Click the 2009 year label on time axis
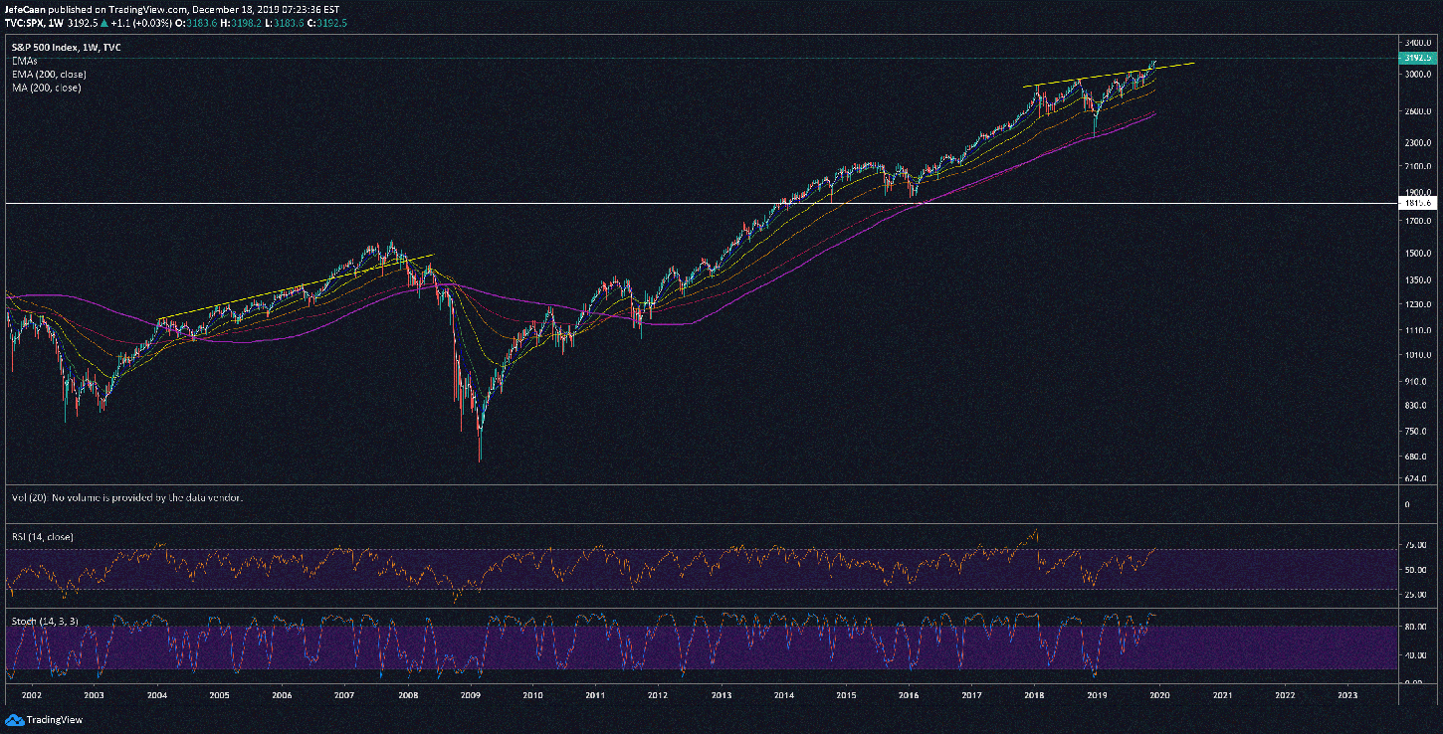The height and width of the screenshot is (734, 1443). [471, 696]
